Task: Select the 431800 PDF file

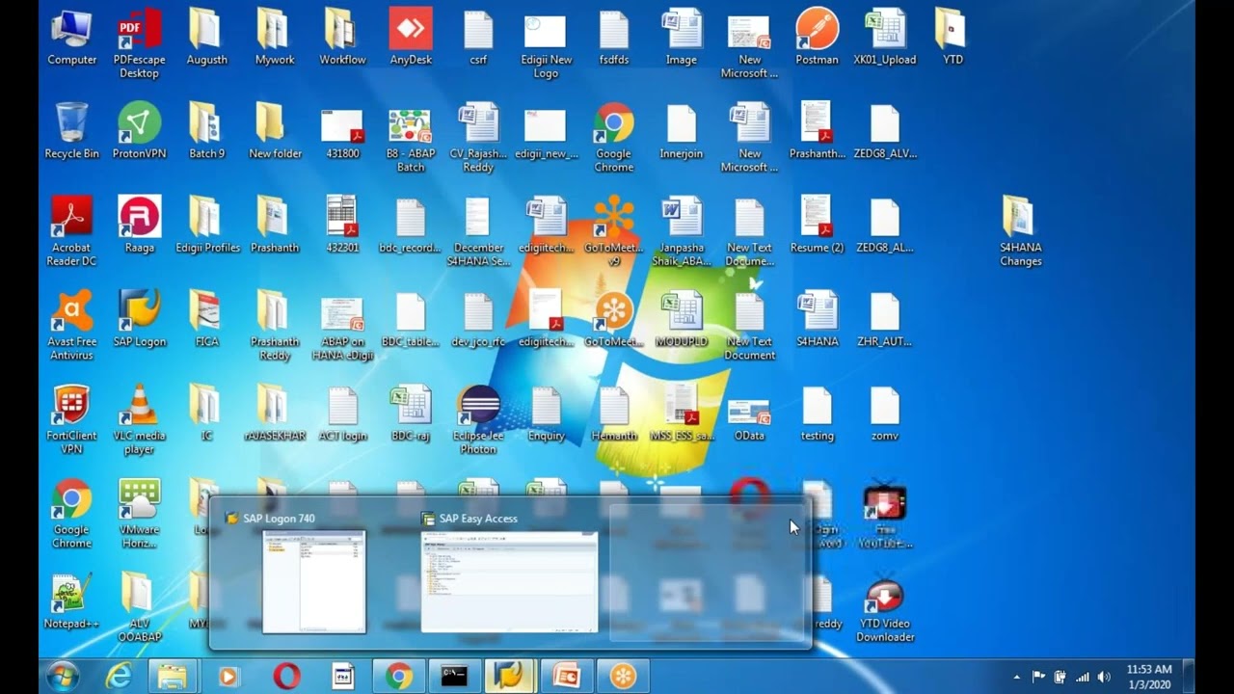Action: click(x=342, y=132)
